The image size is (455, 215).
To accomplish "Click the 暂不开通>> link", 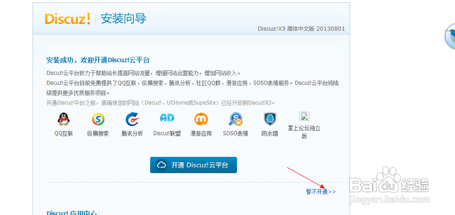I will click(321, 191).
